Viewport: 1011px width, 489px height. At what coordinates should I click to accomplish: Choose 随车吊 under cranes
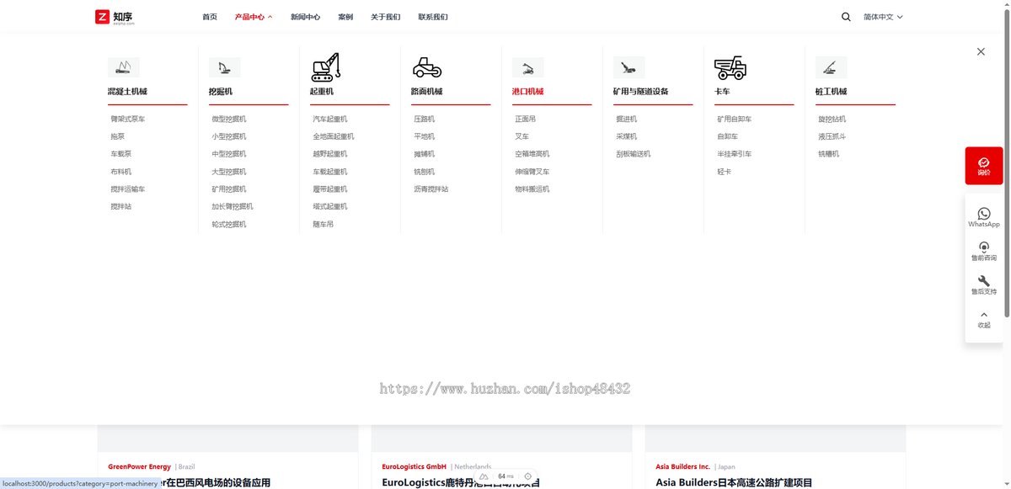(323, 224)
